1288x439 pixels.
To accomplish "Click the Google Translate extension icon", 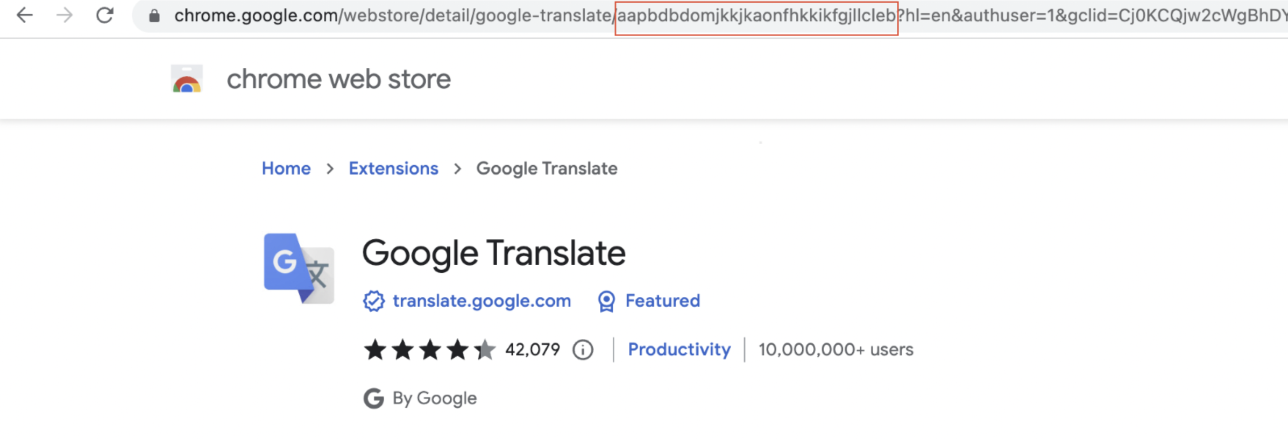I will point(299,268).
